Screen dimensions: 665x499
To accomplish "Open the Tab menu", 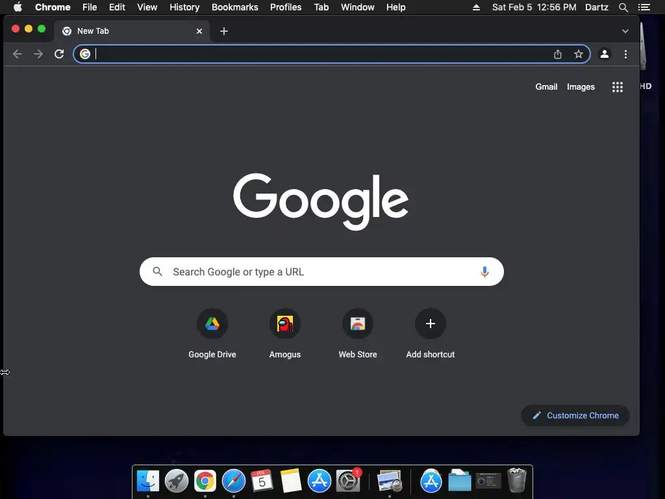I will [x=321, y=7].
